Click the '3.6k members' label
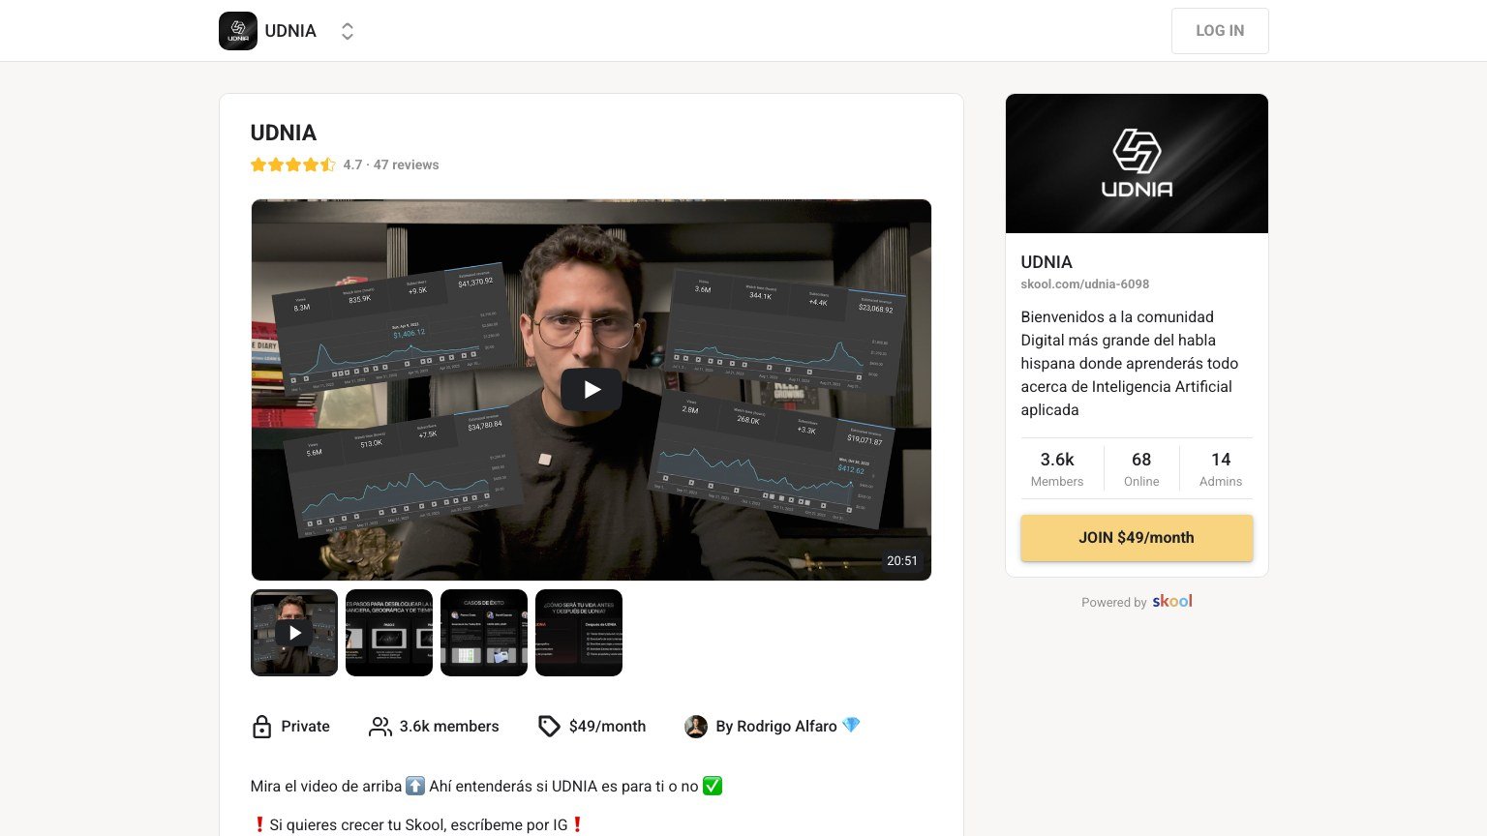Screen dimensions: 1487x836 pyautogui.click(x=449, y=727)
